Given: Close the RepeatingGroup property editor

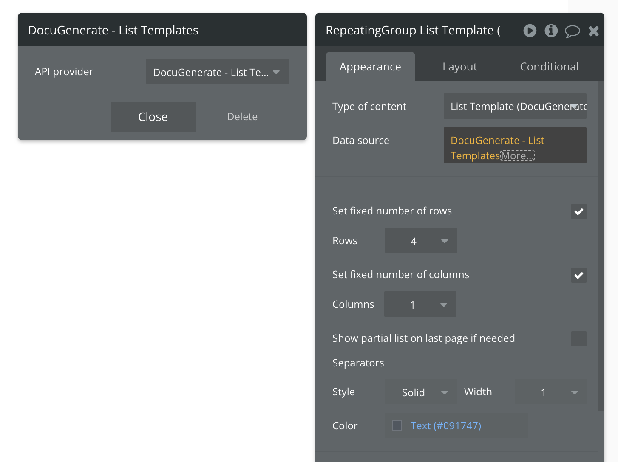Looking at the screenshot, I should tap(594, 31).
